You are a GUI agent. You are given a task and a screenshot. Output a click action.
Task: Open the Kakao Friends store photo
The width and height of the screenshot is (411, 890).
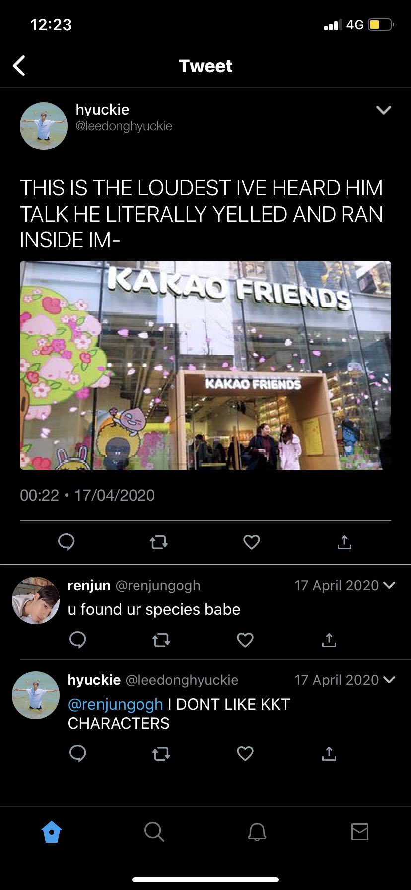(205, 365)
